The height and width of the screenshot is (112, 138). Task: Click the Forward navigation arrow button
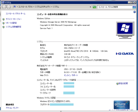(9, 7)
